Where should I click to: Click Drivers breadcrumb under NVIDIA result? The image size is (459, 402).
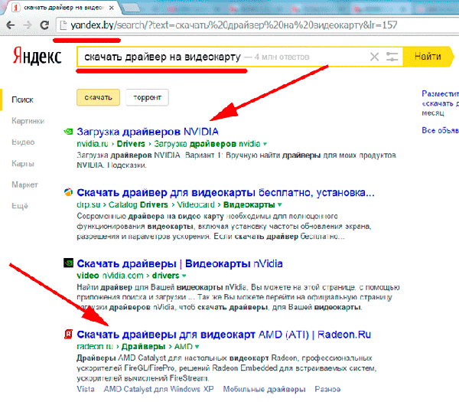pos(131,144)
